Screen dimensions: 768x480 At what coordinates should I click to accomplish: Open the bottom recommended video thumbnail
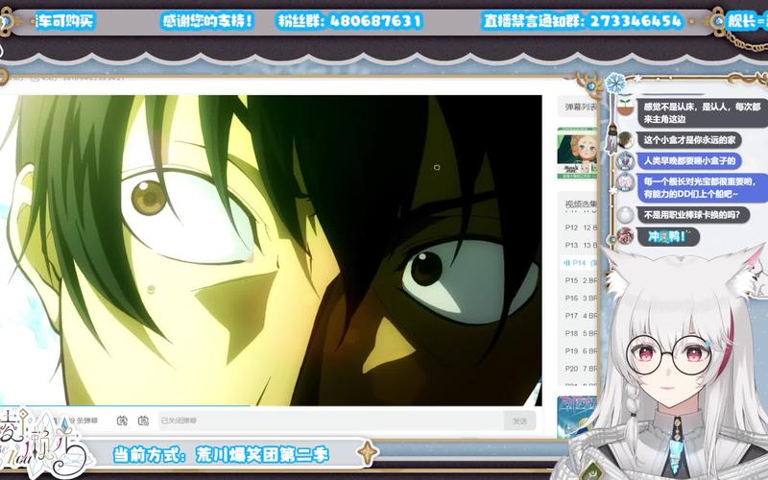pos(577,417)
